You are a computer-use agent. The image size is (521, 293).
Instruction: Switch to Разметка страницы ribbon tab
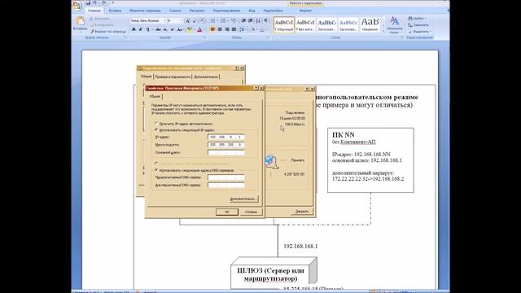coord(145,11)
